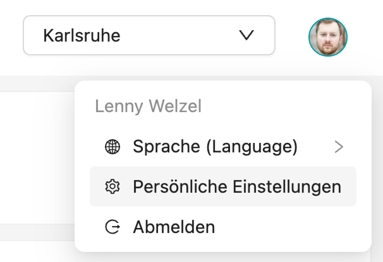Click the globe icon beside Sprache

click(112, 147)
